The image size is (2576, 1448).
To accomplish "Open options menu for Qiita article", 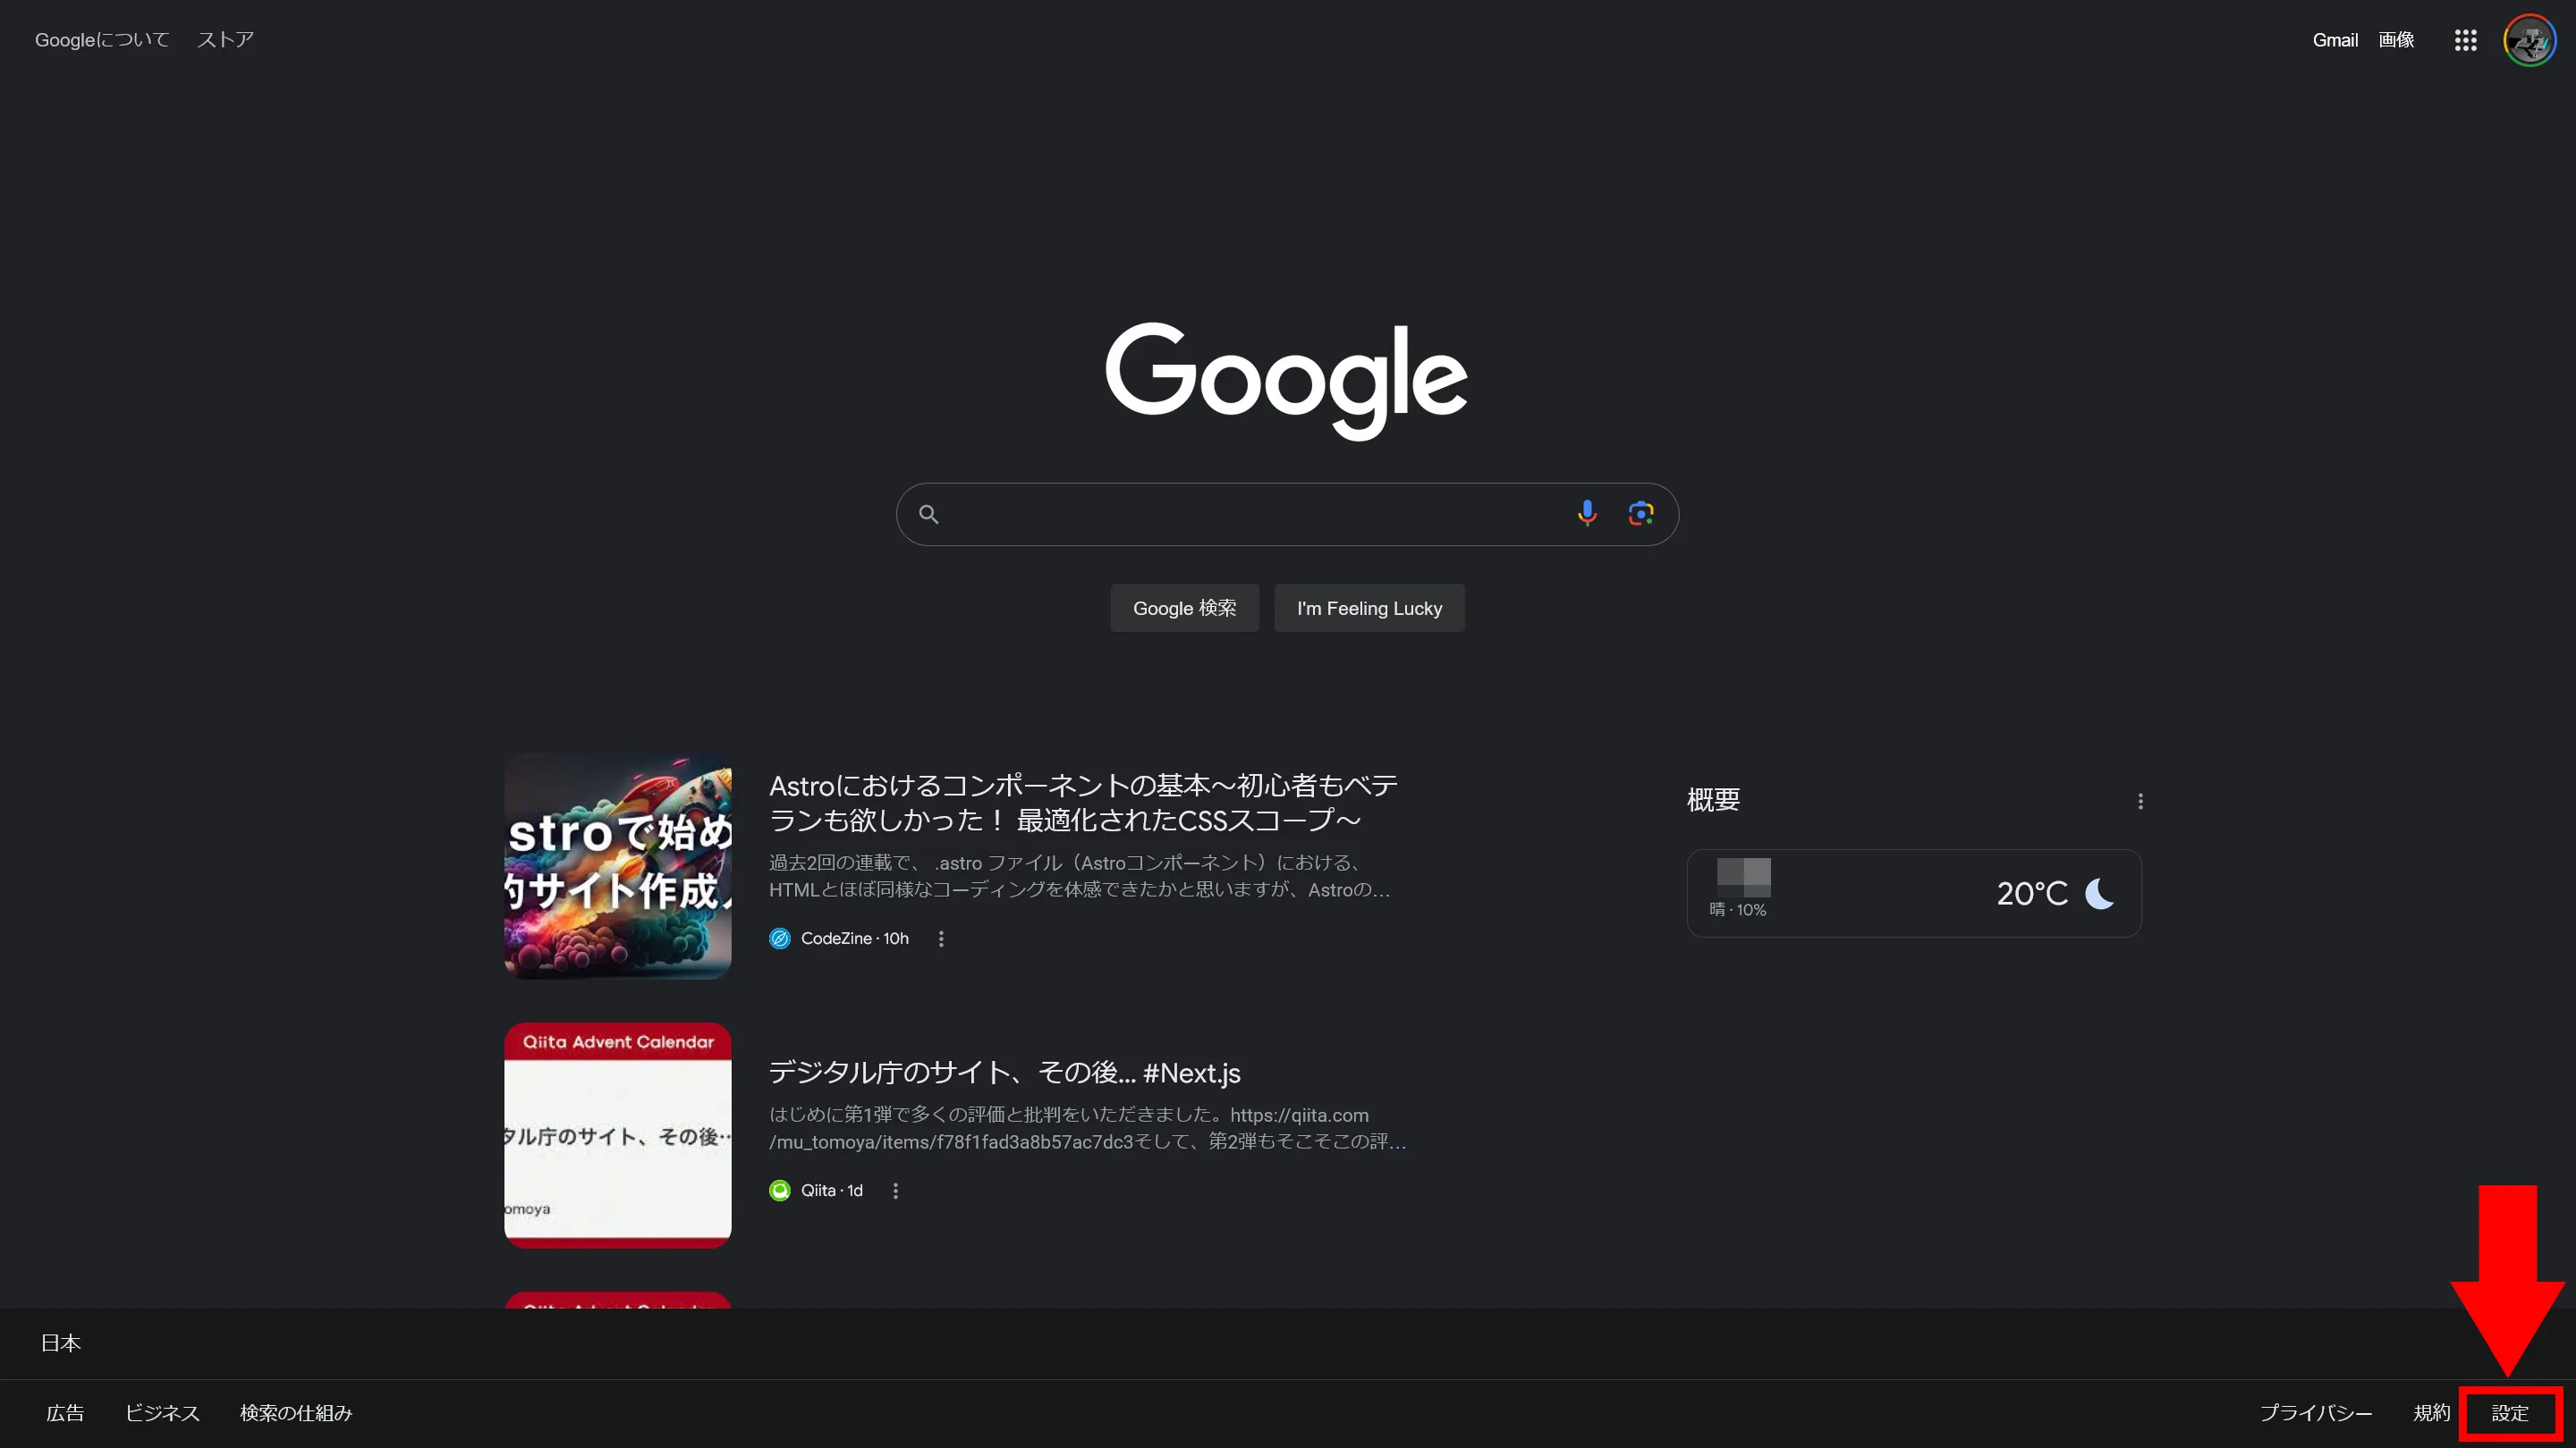I will pos(895,1191).
